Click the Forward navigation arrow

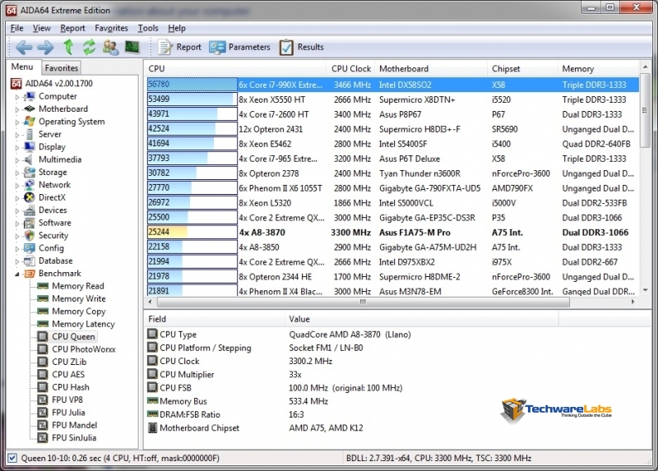point(45,48)
